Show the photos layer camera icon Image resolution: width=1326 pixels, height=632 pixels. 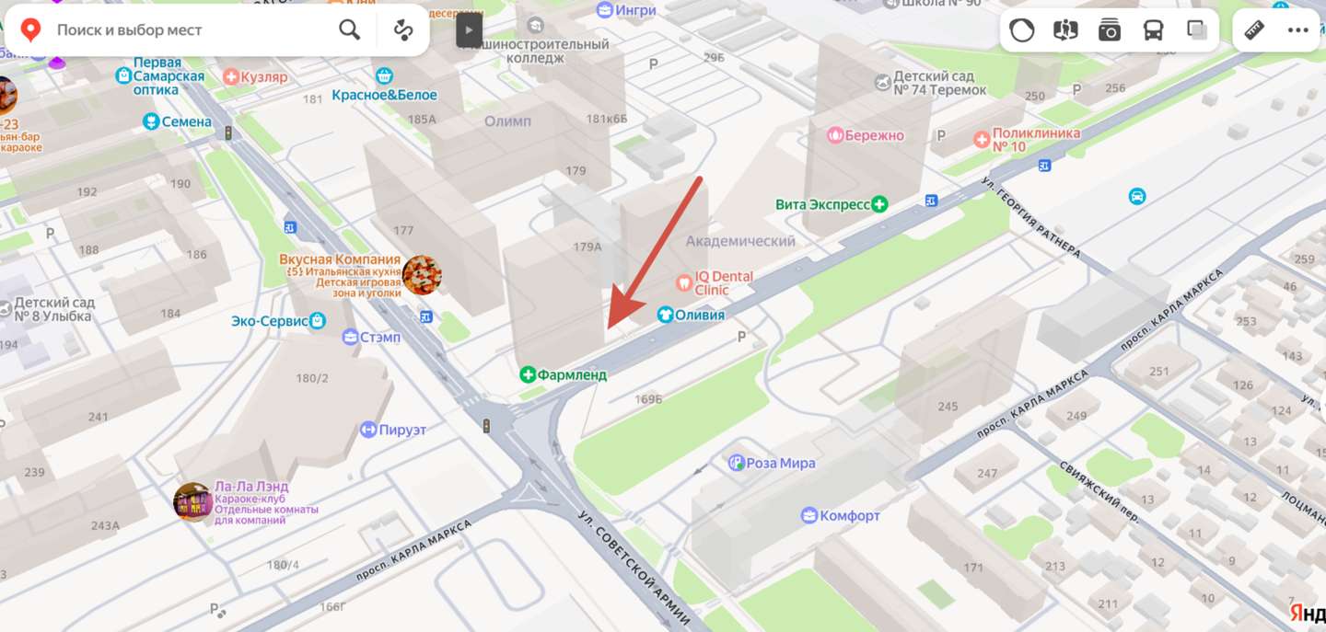click(1110, 30)
